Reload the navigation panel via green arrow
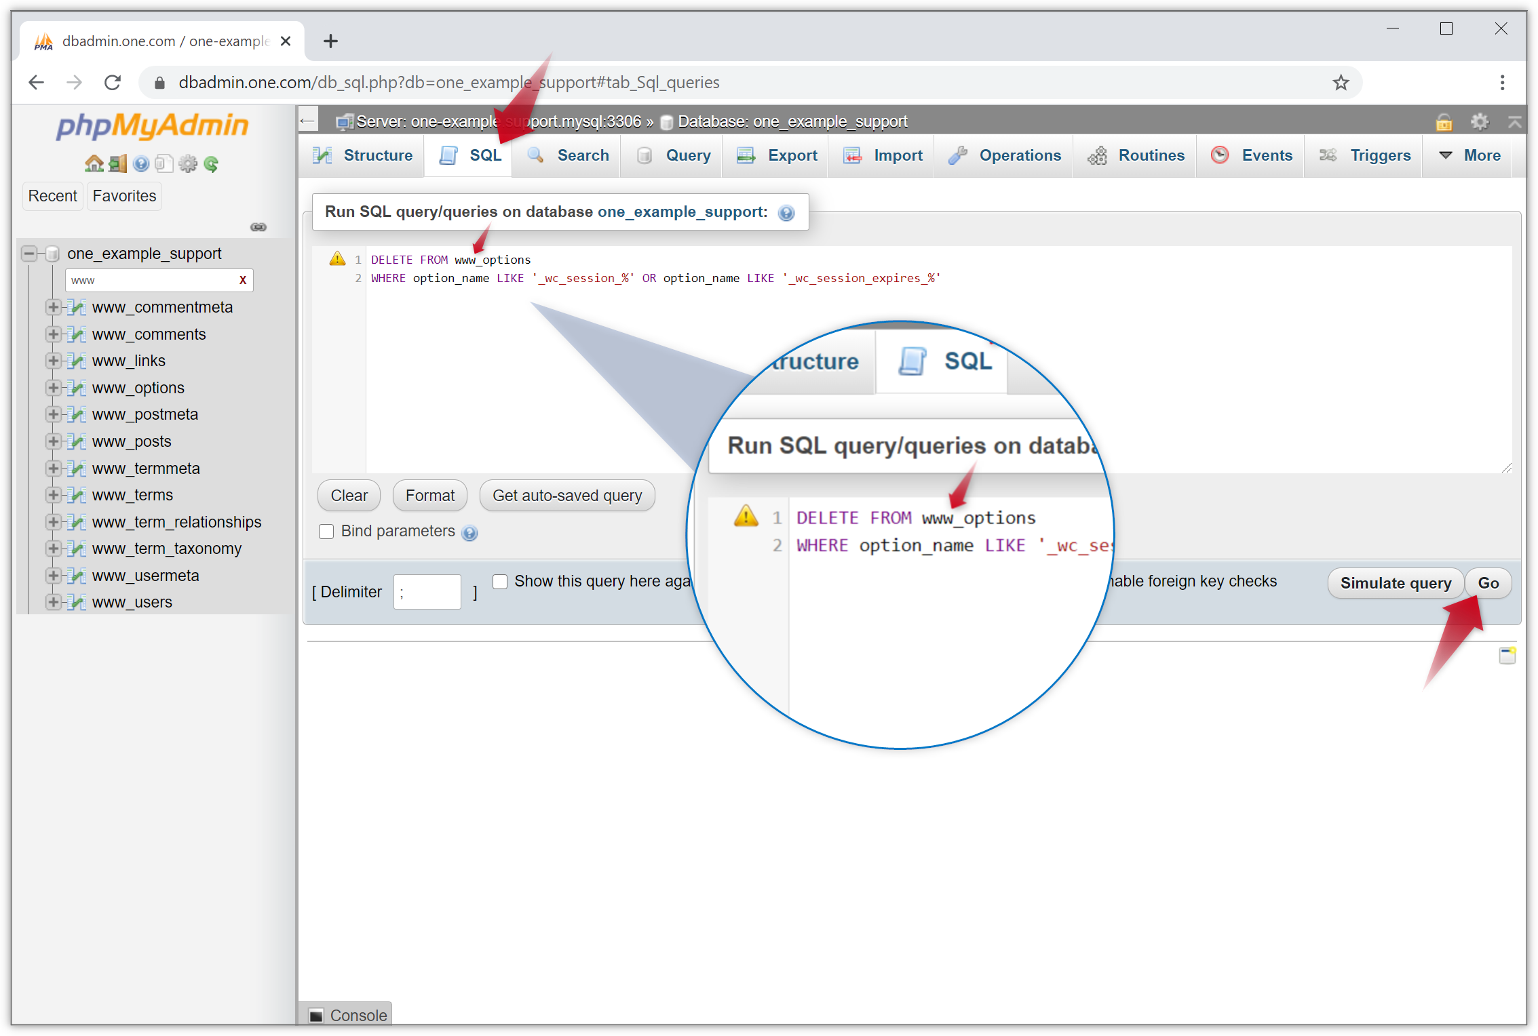 pos(211,163)
